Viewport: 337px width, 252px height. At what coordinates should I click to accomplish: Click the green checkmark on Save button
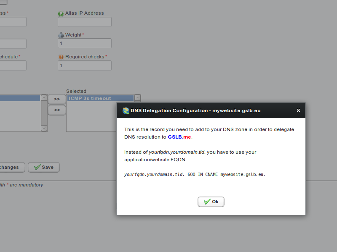point(37,167)
